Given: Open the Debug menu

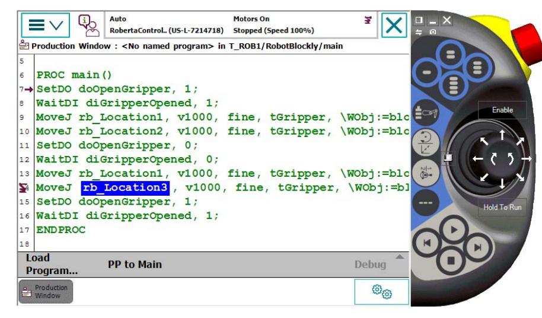Looking at the screenshot, I should (x=370, y=265).
